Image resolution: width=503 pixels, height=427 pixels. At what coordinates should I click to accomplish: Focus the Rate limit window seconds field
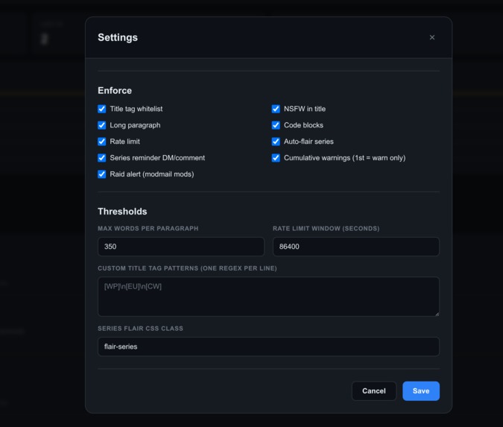coord(356,247)
